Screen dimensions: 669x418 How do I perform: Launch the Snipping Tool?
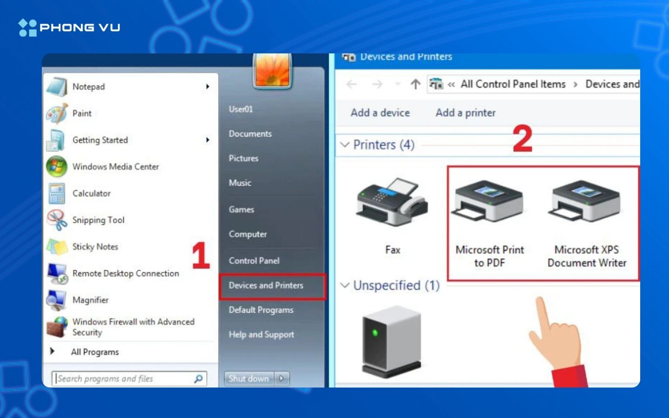tap(98, 220)
